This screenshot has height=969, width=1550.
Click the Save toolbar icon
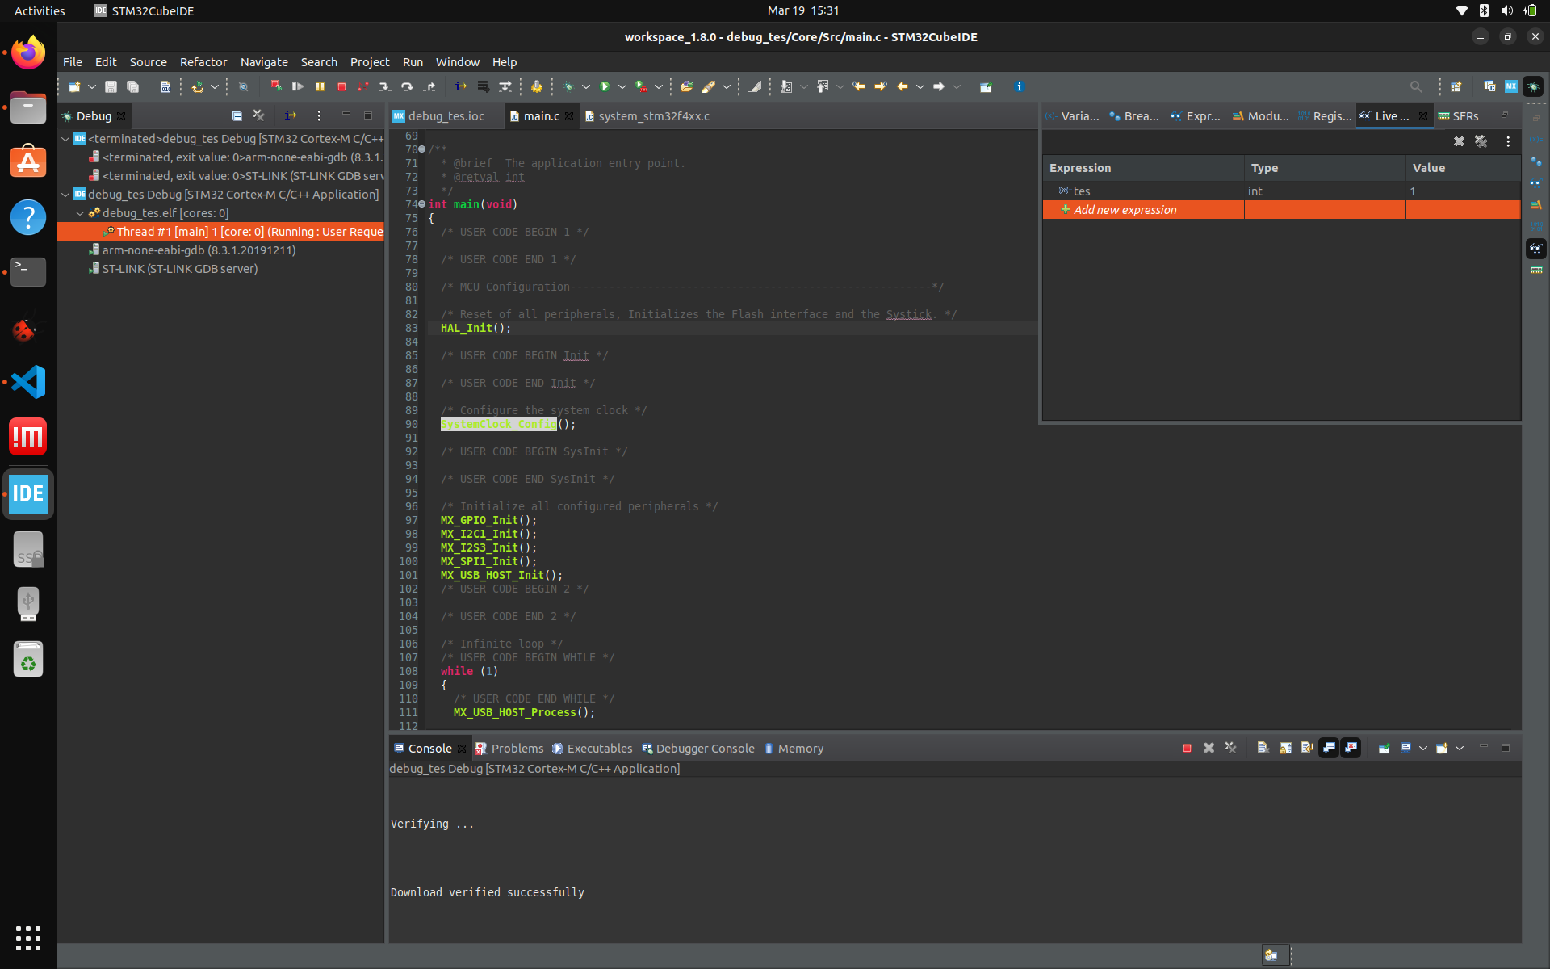point(111,86)
